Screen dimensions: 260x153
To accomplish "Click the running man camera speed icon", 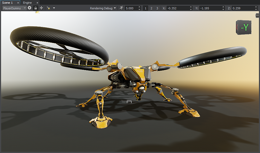I will pos(121,8).
